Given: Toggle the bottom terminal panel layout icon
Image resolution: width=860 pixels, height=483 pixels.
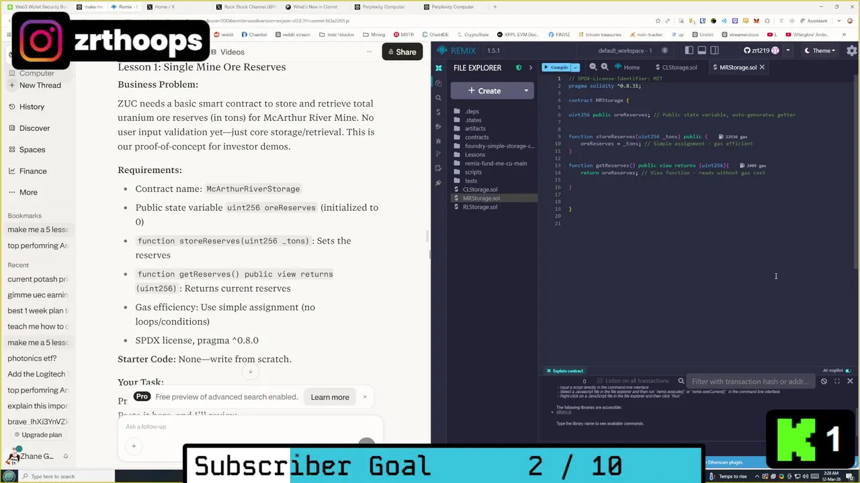Looking at the screenshot, I should click(x=701, y=50).
